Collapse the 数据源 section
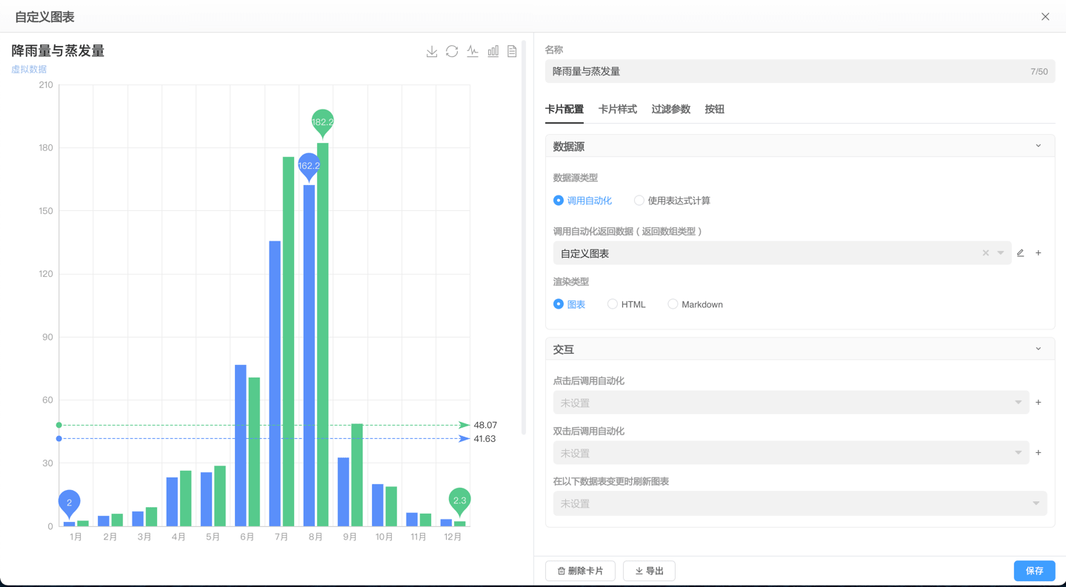The height and width of the screenshot is (587, 1066). coord(1039,146)
